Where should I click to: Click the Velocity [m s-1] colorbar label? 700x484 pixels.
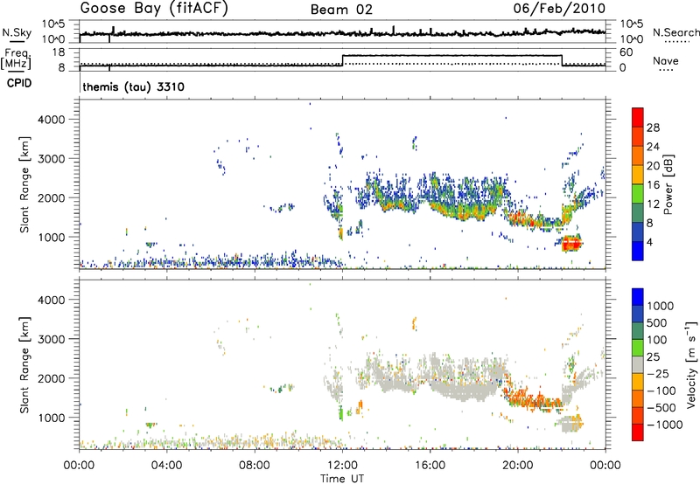(x=690, y=364)
